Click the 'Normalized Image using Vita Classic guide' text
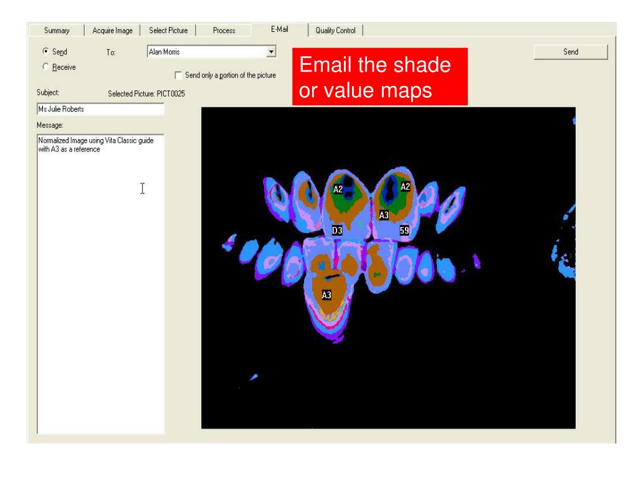The image size is (638, 479). (95, 140)
